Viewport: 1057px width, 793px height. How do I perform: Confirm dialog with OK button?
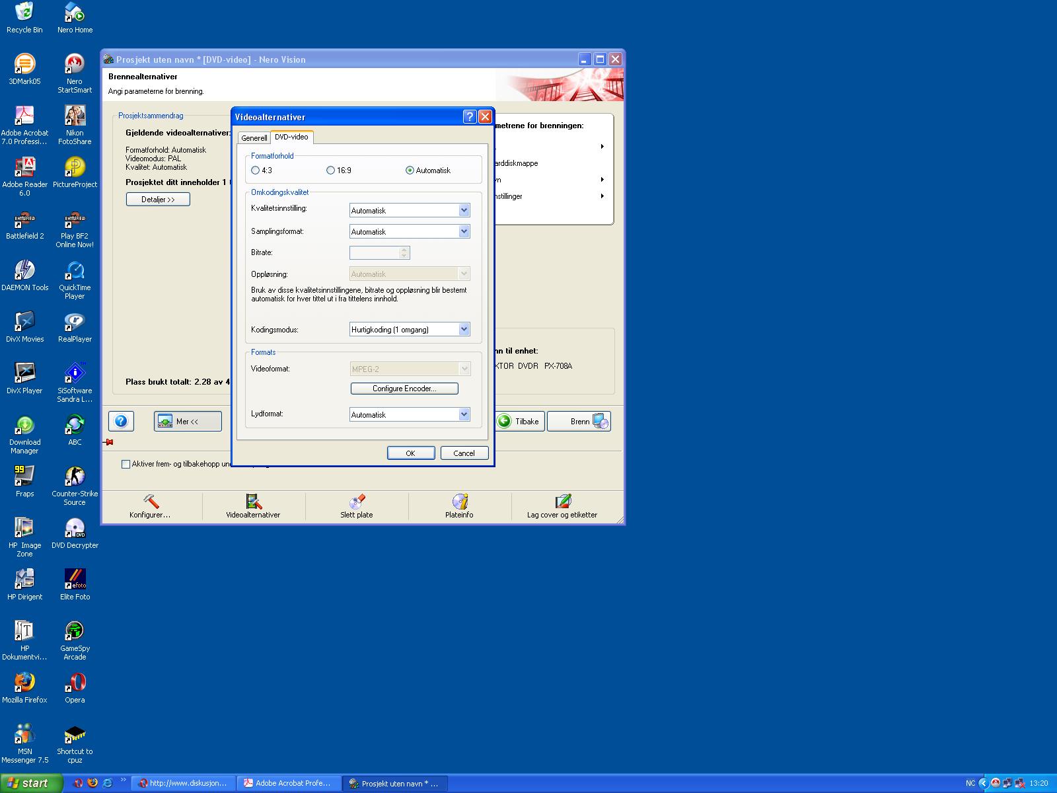point(410,453)
